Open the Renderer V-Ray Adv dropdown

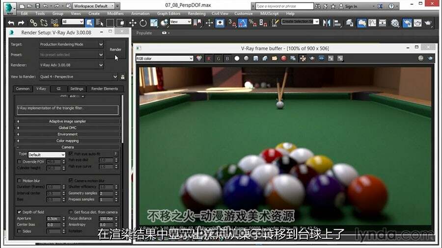tap(71, 65)
